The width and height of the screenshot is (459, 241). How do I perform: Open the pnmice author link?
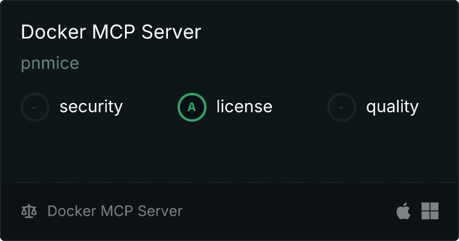[50, 63]
